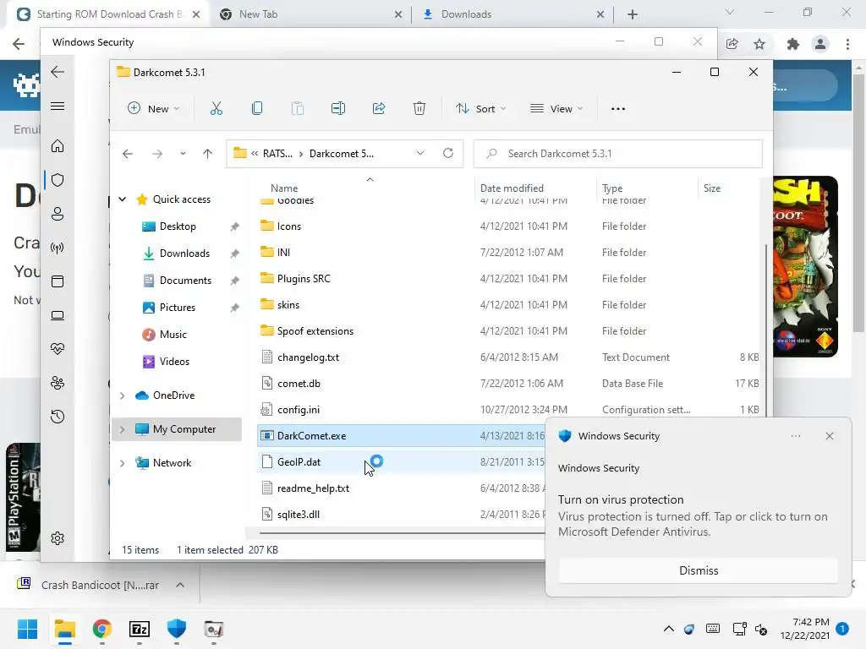
Task: Open Chrome three-dot main menu
Action: (847, 44)
